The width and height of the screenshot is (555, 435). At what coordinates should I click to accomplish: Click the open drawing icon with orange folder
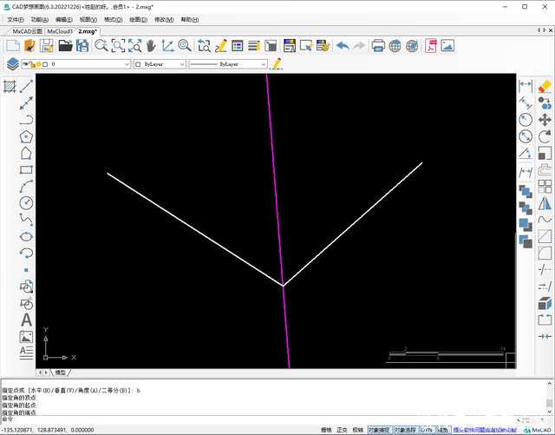[x=29, y=46]
